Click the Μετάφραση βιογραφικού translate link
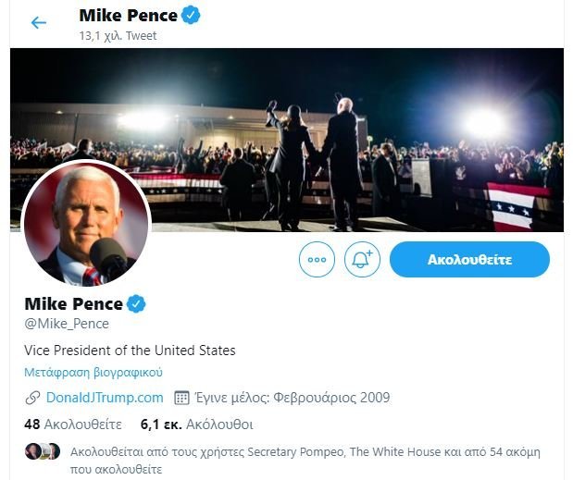Image resolution: width=573 pixels, height=480 pixels. [93, 372]
